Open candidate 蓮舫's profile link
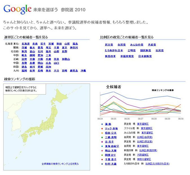 [x=108, y=124]
